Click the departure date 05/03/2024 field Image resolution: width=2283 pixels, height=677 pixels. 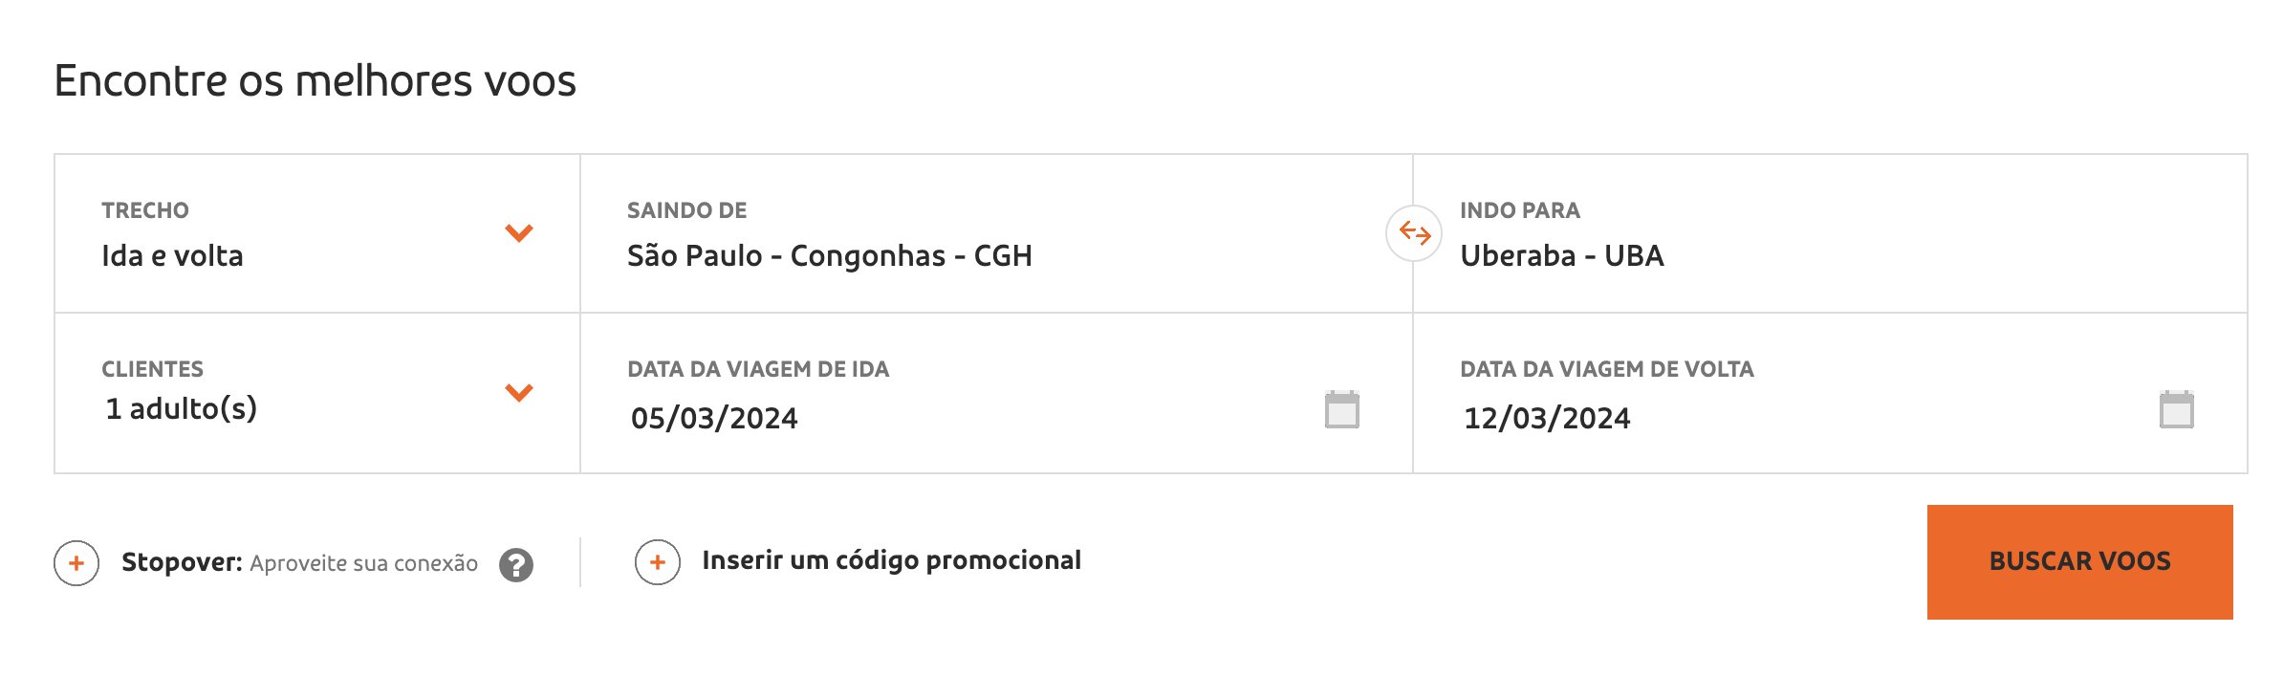(x=996, y=393)
